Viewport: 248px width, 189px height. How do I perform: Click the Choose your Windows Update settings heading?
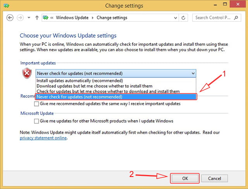(x=68, y=35)
